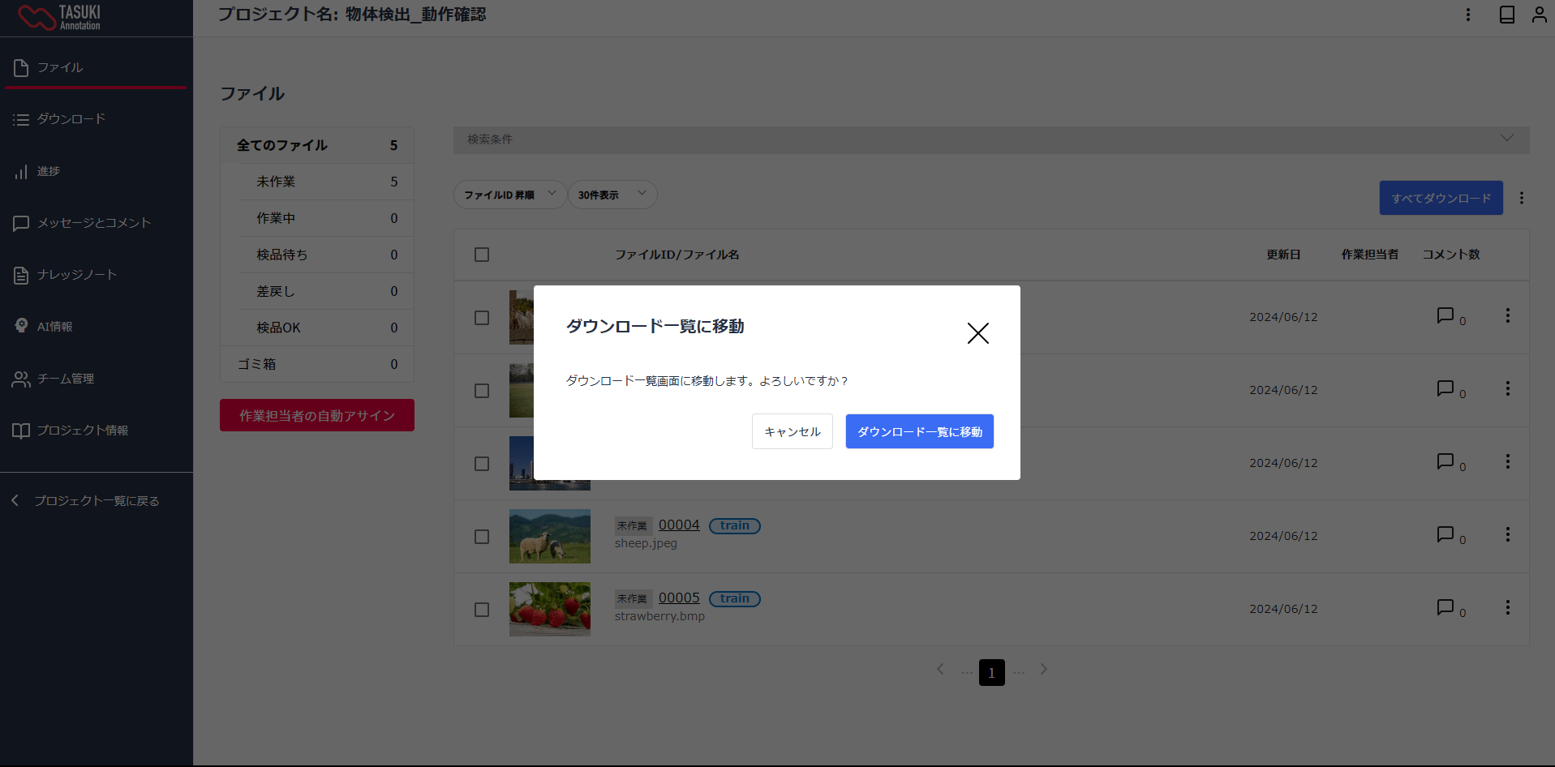This screenshot has height=767, width=1555.
Task: Open file ID 00004 link
Action: 679,525
